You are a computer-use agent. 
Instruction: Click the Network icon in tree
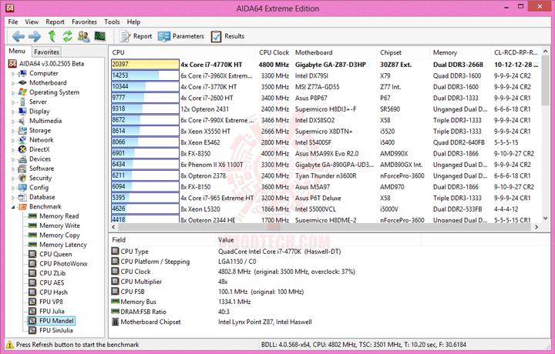coord(22,140)
